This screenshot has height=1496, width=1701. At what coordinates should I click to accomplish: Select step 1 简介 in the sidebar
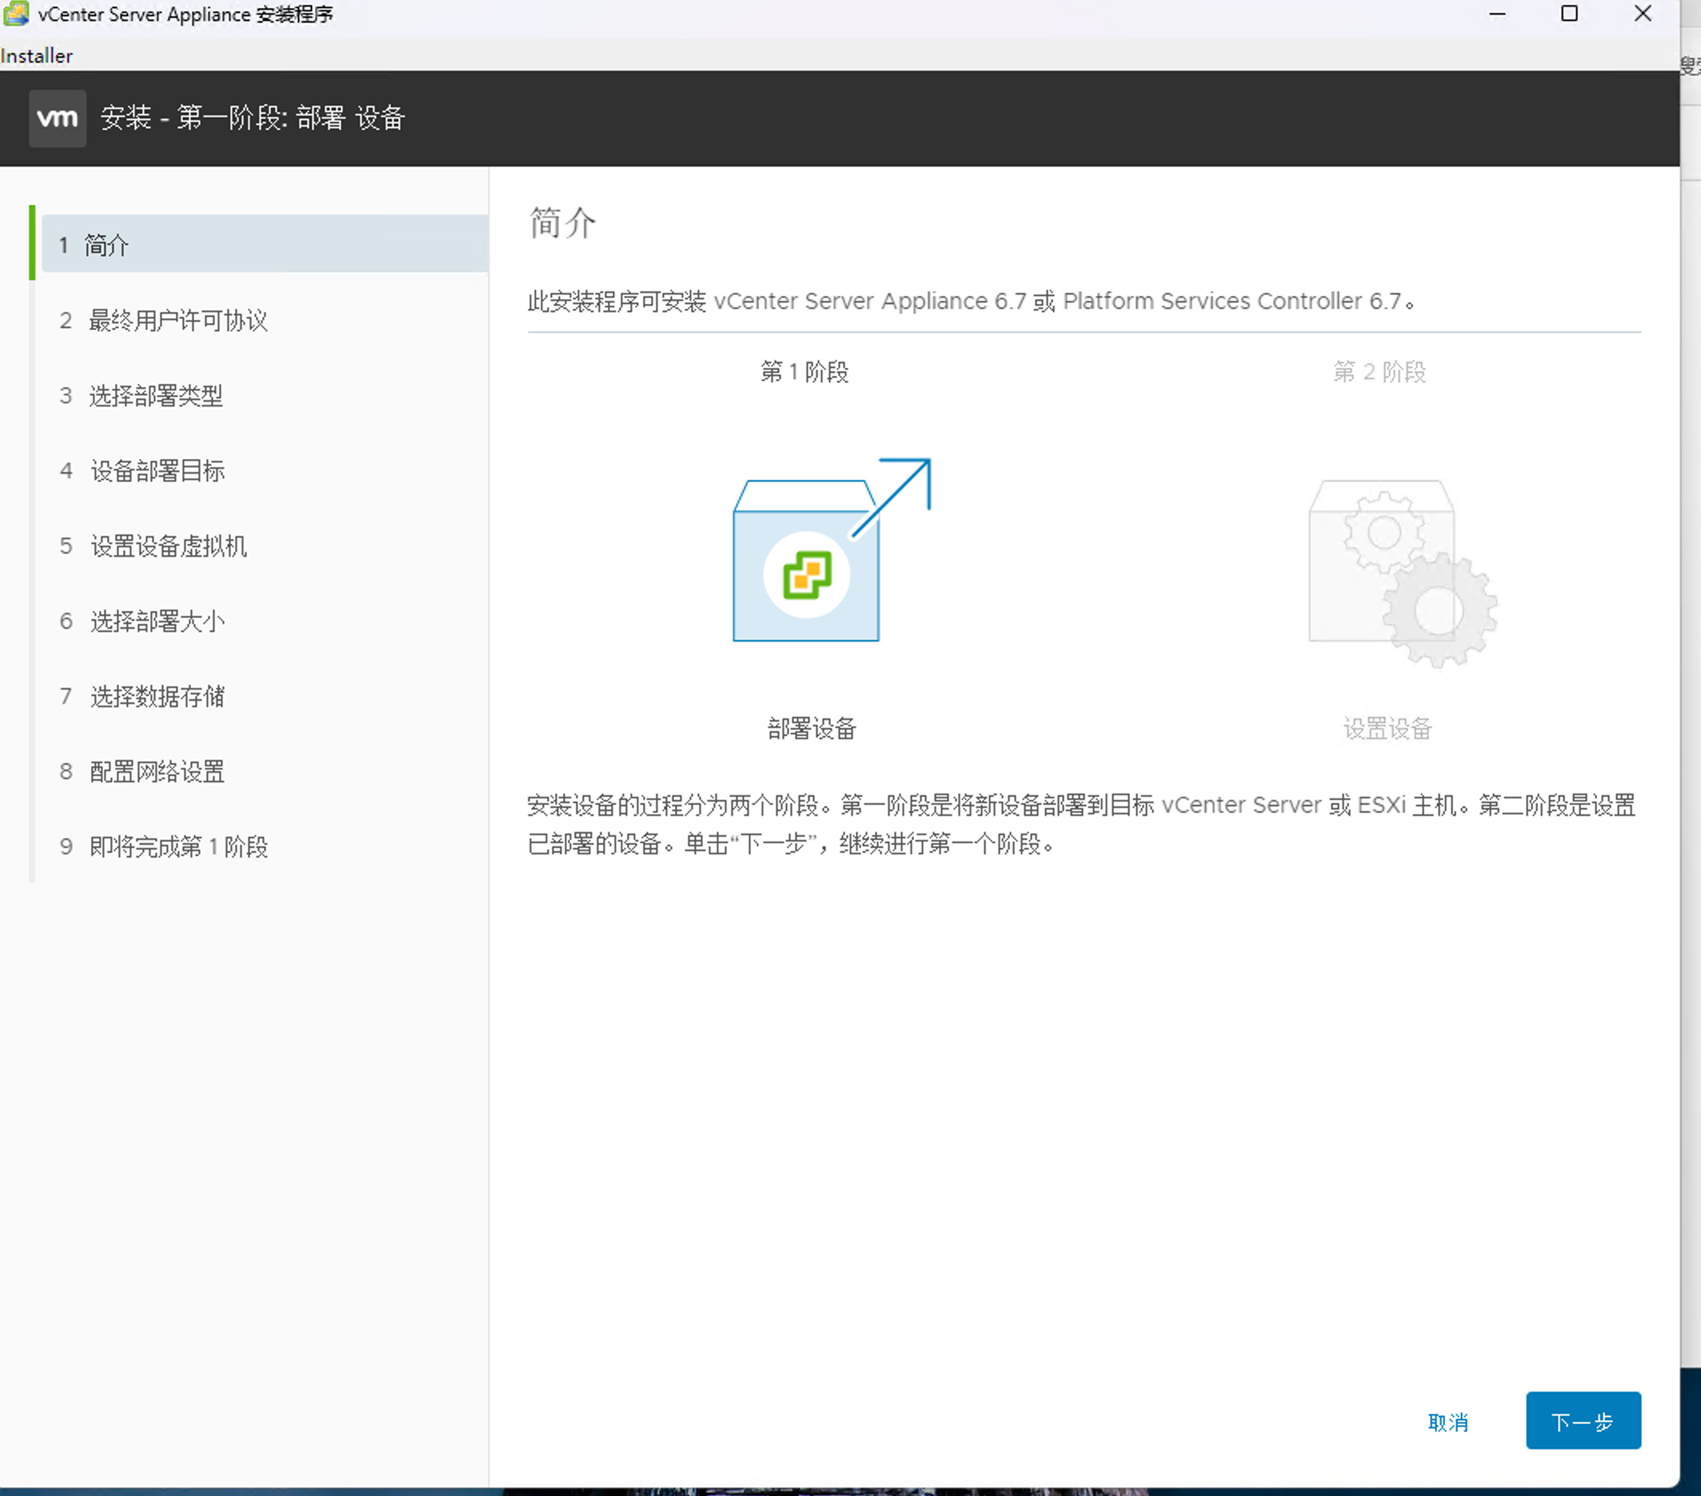[x=265, y=244]
